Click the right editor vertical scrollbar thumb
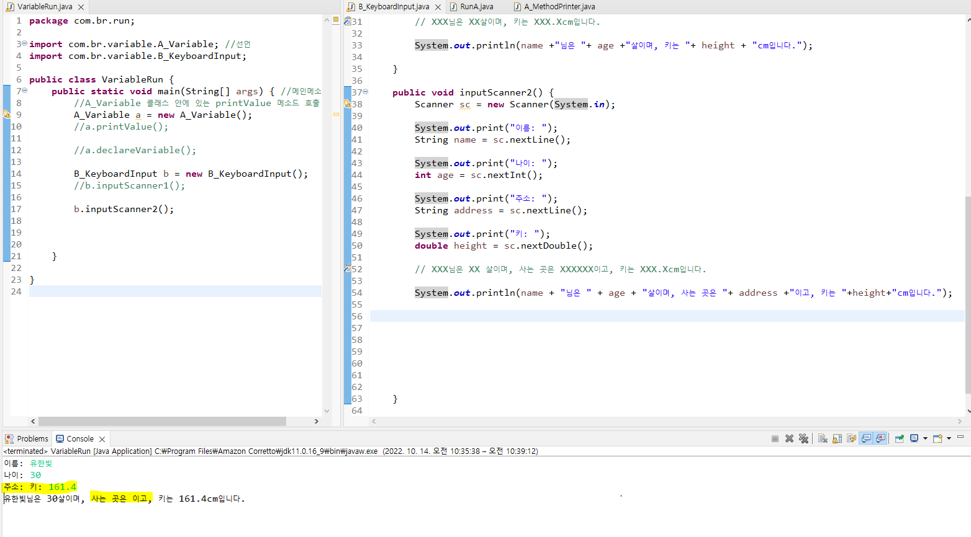 968,295
